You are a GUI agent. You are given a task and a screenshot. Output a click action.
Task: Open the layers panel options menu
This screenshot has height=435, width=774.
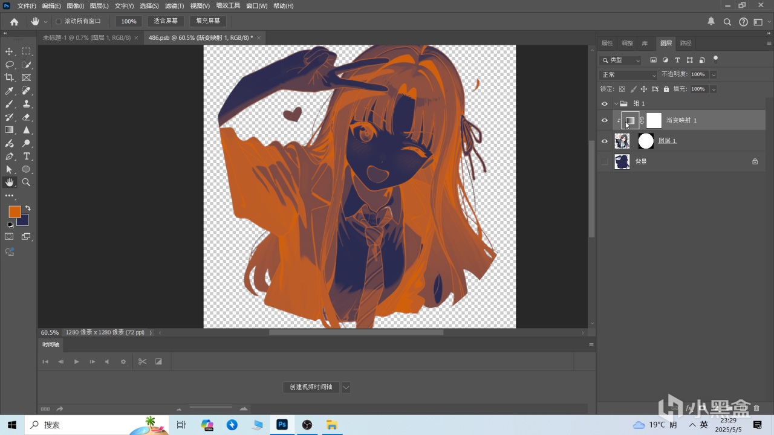click(769, 43)
